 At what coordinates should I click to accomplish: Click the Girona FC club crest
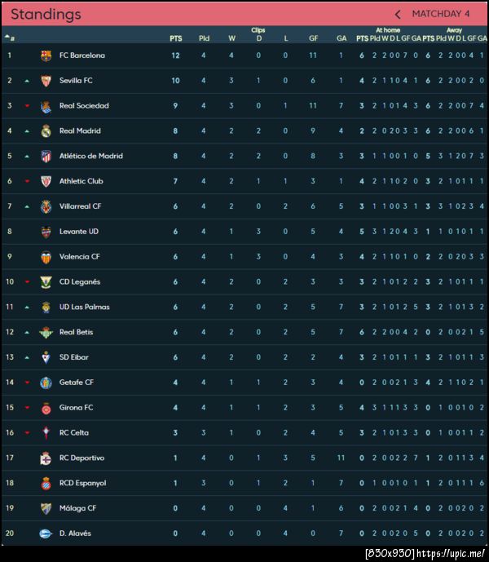46,408
